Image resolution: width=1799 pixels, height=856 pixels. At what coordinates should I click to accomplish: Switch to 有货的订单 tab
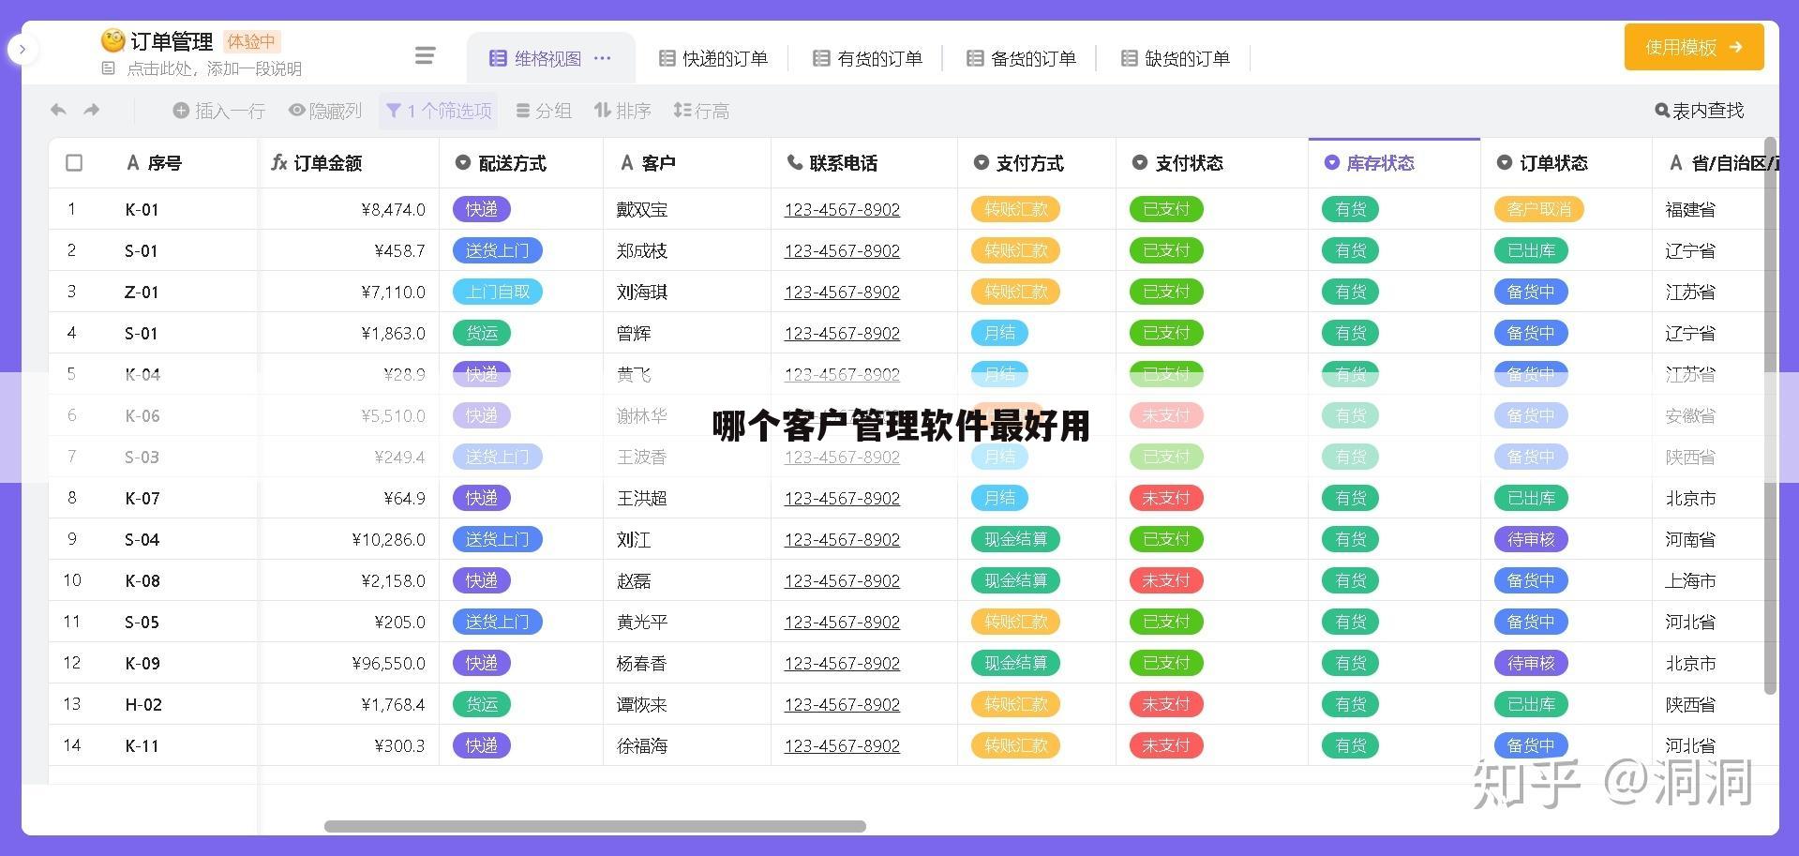(867, 58)
